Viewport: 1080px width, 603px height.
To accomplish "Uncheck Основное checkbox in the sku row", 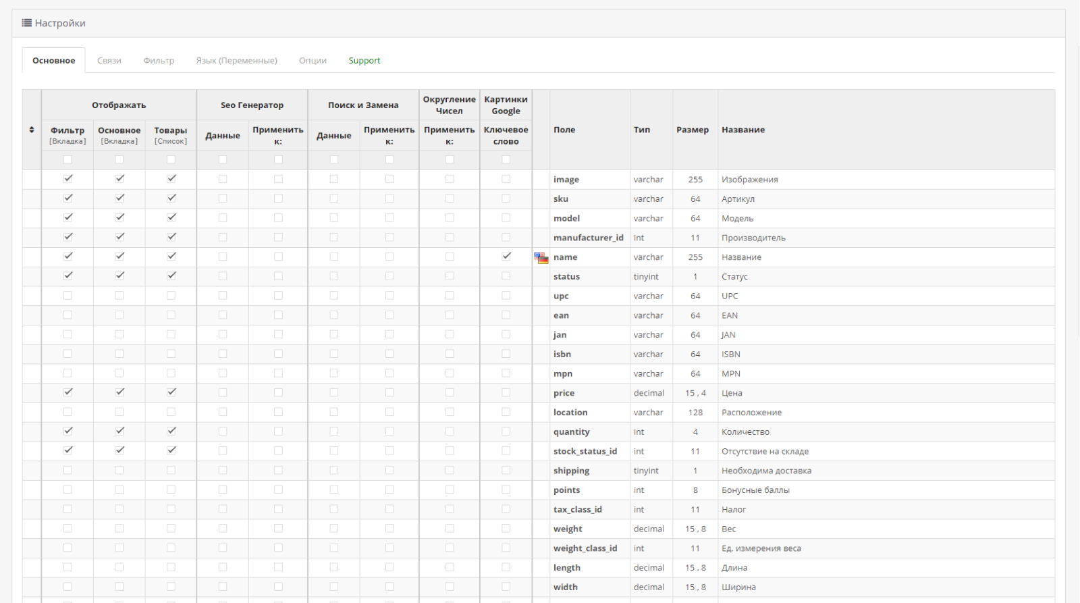I will tap(119, 199).
